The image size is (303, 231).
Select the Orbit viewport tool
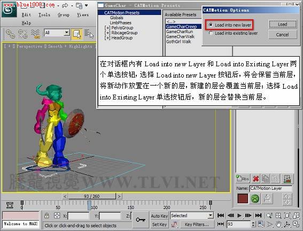[287, 224]
